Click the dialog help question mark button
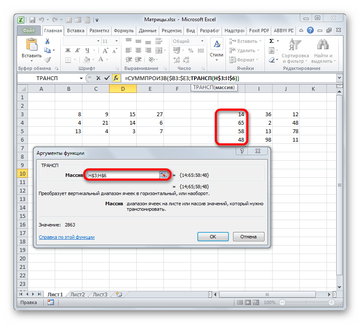Image resolution: width=360 pixels, height=324 pixels. point(242,151)
